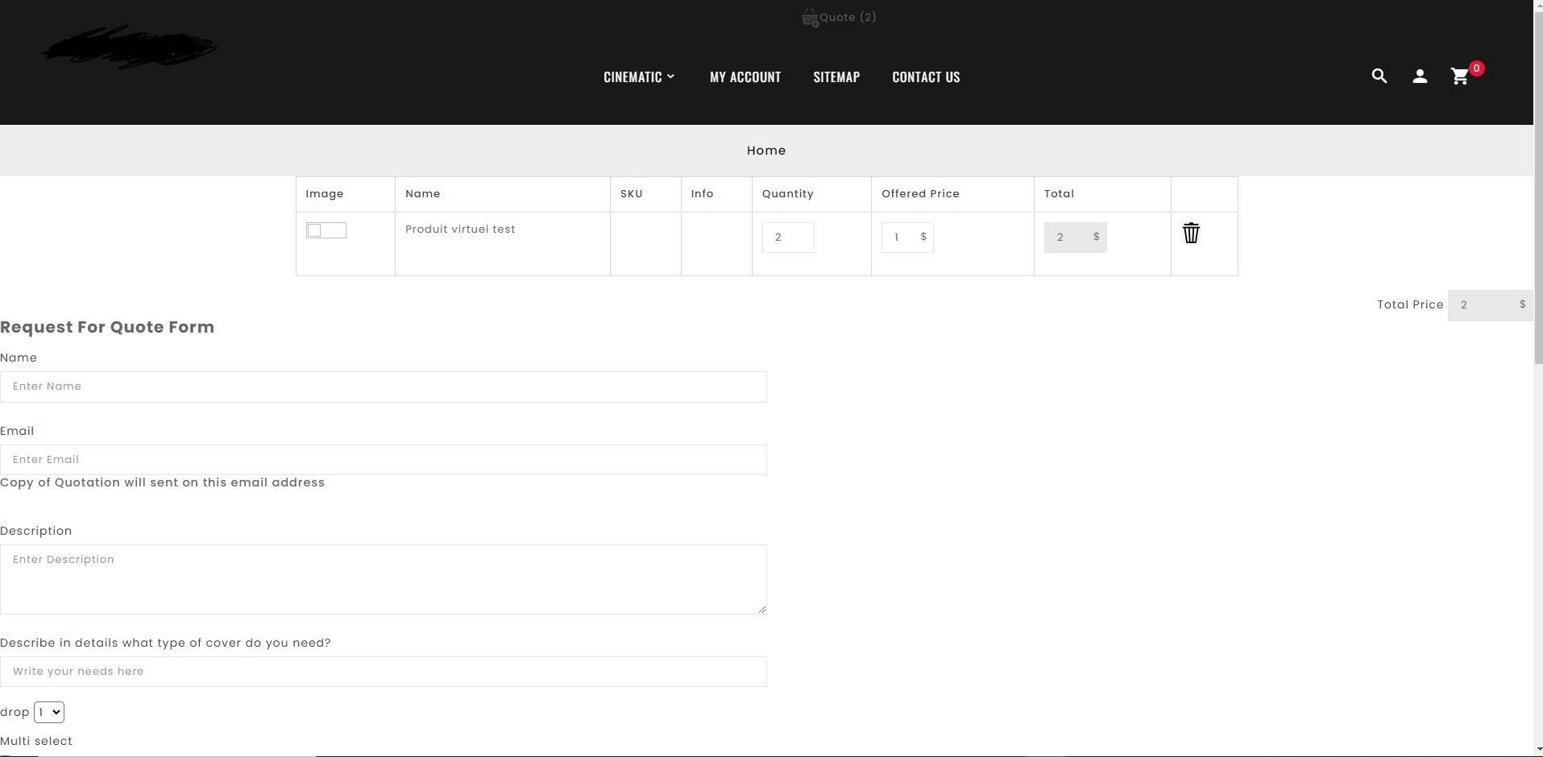Delete Produit virtuel test with trash icon
This screenshot has width=1543, height=757.
1191,233
